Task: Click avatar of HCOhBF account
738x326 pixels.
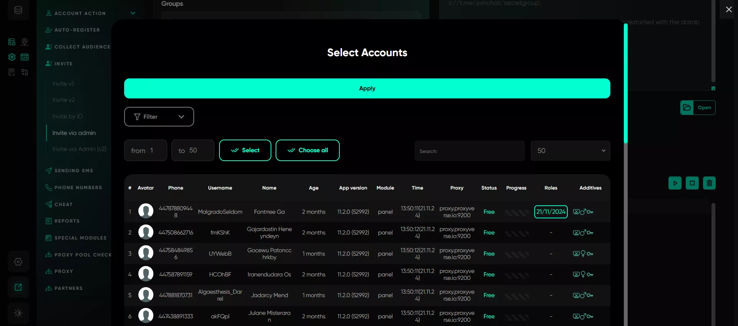Action: pos(146,274)
